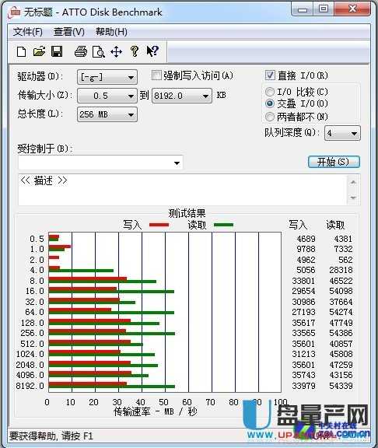Click the status bar help text
378x448 pixels.
51,436
